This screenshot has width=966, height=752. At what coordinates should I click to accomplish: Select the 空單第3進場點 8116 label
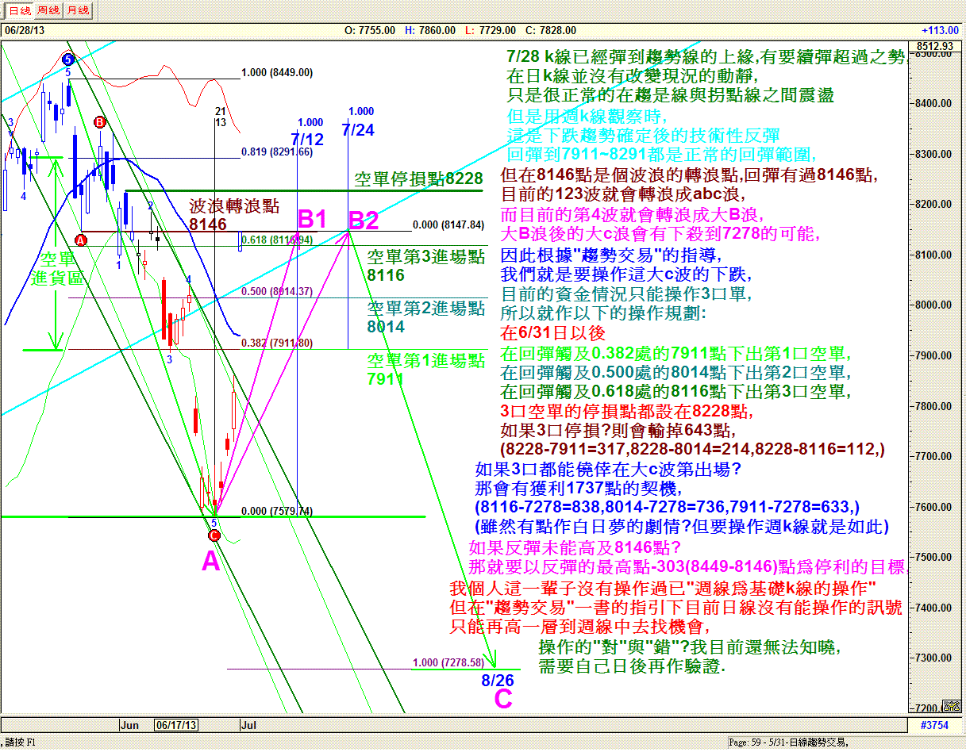click(425, 266)
